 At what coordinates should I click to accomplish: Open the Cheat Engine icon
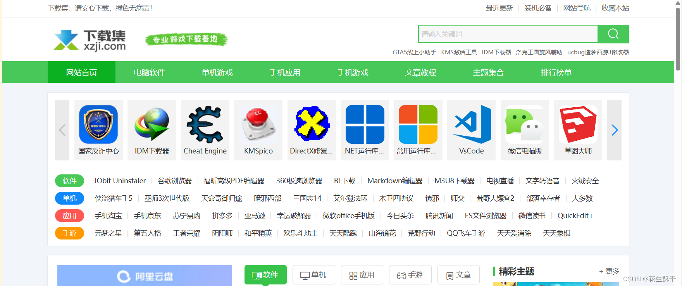click(205, 124)
